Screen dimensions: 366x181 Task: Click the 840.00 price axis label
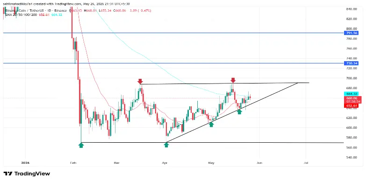click(352, 9)
